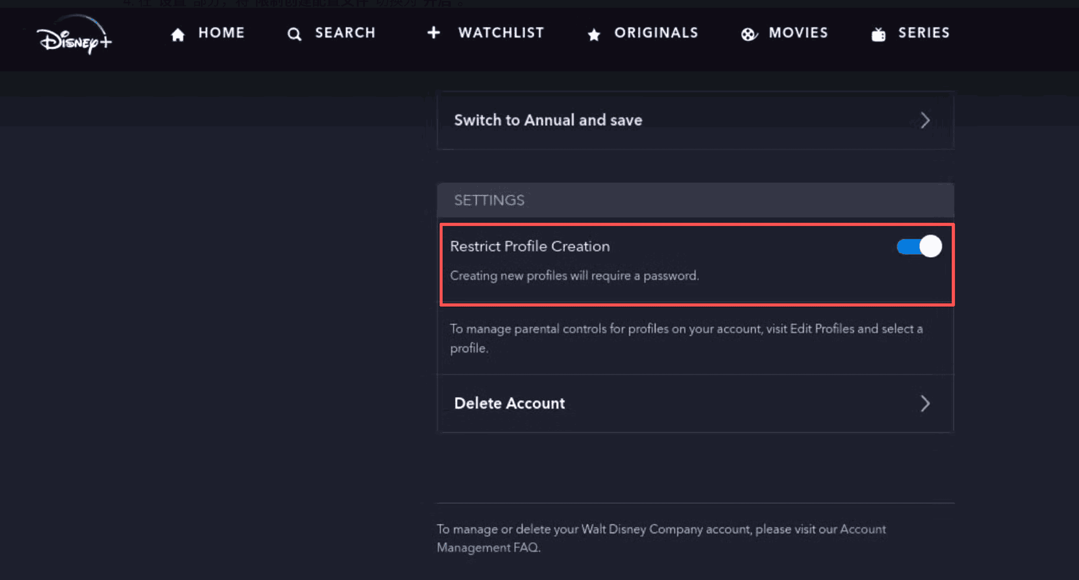Screen dimensions: 1079x580
Task: Click the Movies film reel icon
Action: click(x=749, y=34)
